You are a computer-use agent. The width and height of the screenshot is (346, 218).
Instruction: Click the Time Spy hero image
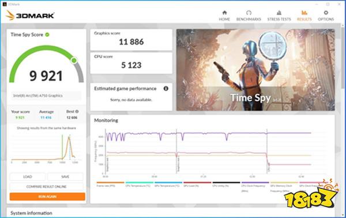255,70
